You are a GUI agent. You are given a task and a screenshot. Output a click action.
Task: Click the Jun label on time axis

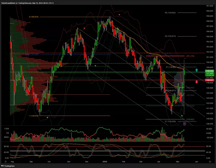pyautogui.click(x=196, y=161)
